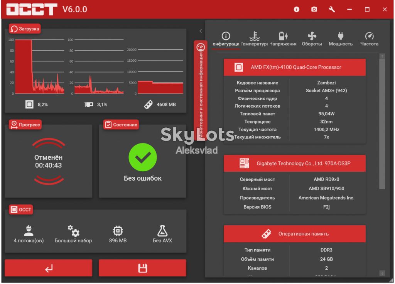The width and height of the screenshot is (395, 284).
Task: Toggle the Без AVX instruction set option
Action: click(162, 234)
